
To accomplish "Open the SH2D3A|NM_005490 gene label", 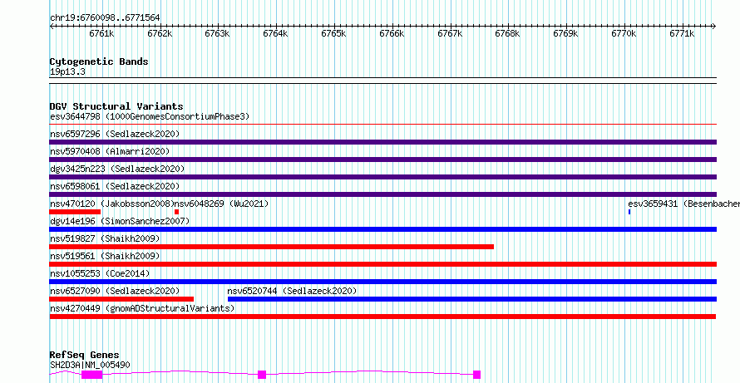I will pos(90,365).
